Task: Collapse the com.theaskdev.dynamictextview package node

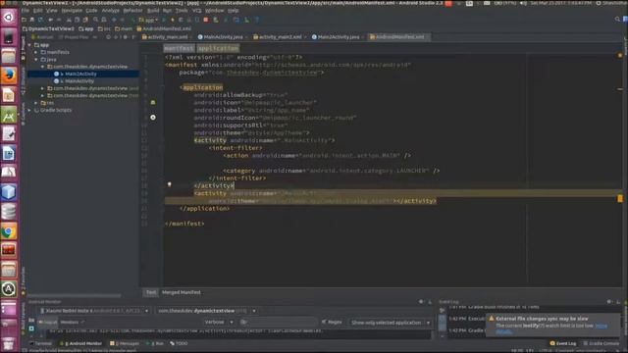Action: point(42,67)
